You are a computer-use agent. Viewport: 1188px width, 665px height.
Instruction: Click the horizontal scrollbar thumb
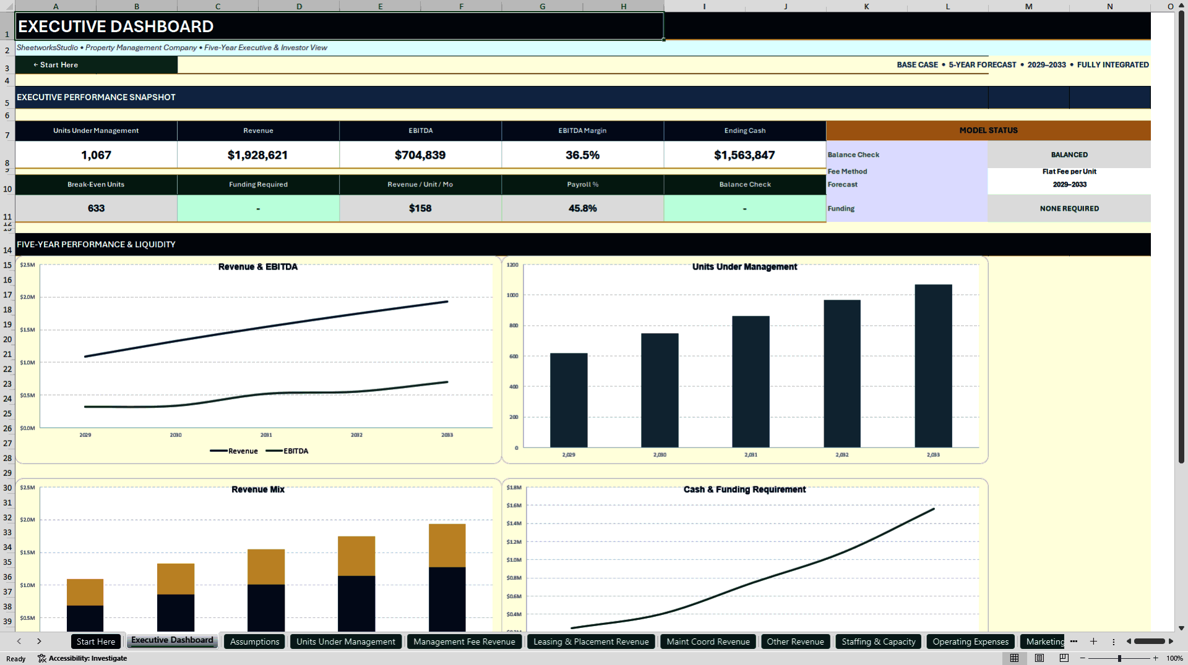1150,642
